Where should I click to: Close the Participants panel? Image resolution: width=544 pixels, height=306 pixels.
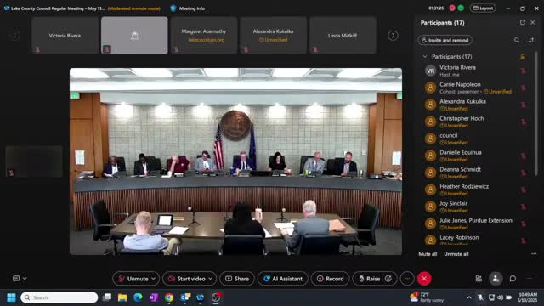click(533, 23)
